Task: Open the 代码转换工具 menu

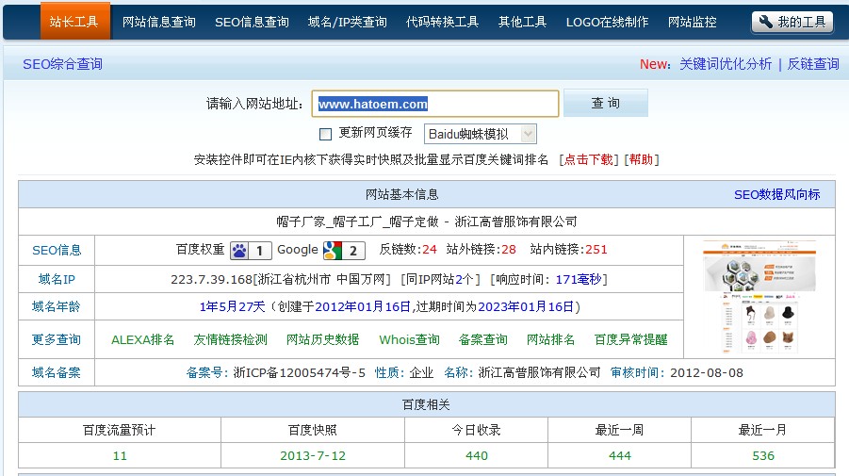Action: tap(442, 22)
